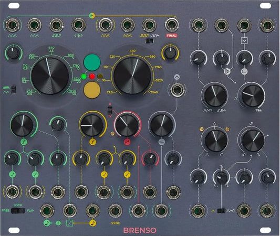Click the large green 440 frequency knob
Screen dimensions: 280x236
[x=50, y=76]
